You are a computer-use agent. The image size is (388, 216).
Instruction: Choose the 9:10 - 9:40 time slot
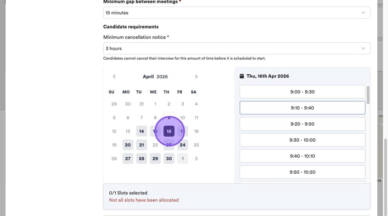[302, 108]
